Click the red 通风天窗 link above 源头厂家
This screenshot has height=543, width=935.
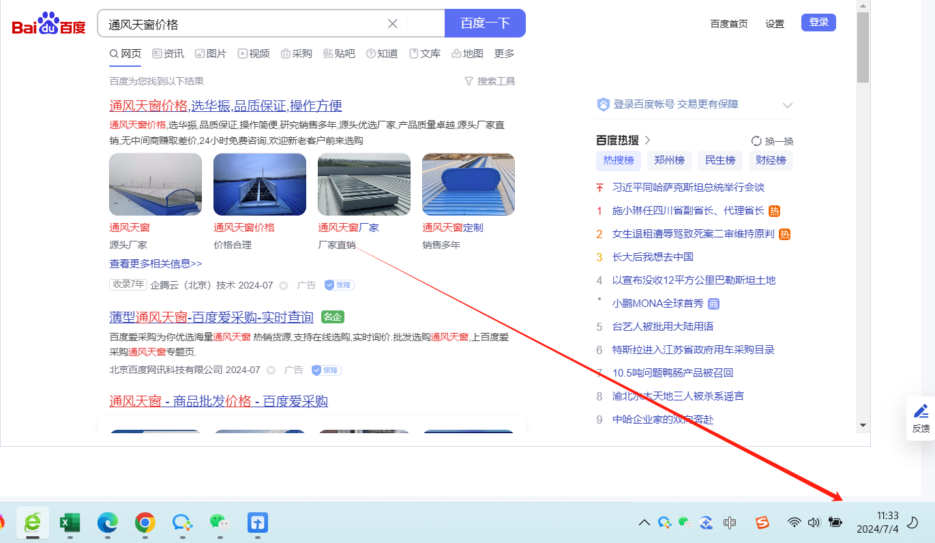coord(130,228)
